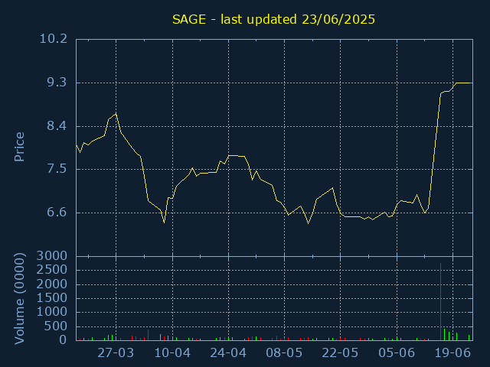This screenshot has height=367, width=490.
Task: Click the 'Volume (0000)' axis title
Action: point(19,299)
